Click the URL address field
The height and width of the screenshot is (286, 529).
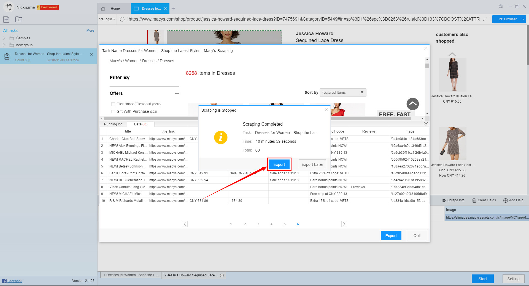(304, 19)
